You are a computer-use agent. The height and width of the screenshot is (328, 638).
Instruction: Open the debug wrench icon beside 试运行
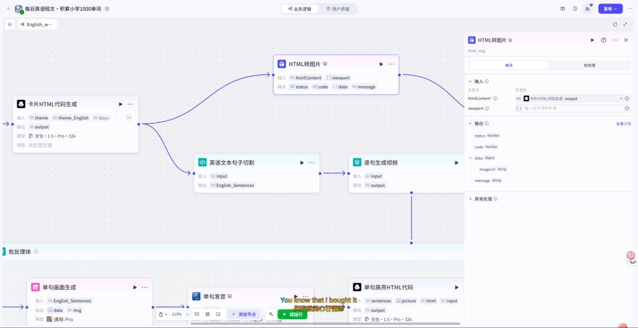tap(271, 314)
